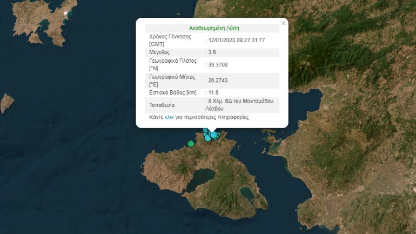Screen dimensions: 416x234
Task: Click the 'Γεωγραφικό Πλάτος' label
Action: click(x=173, y=61)
